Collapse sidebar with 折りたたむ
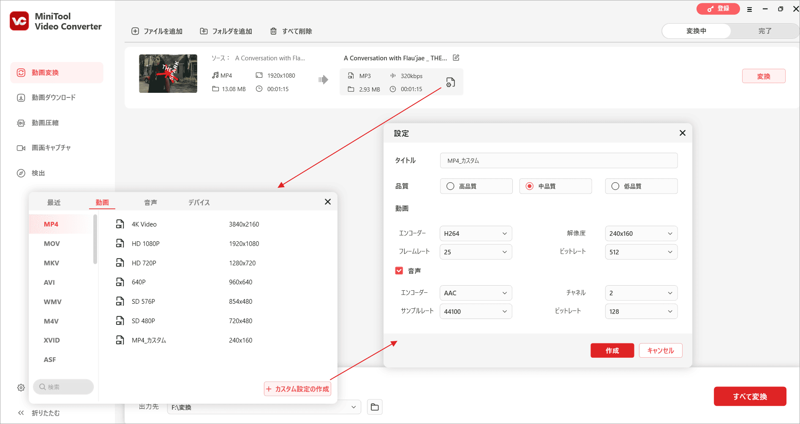 click(x=39, y=413)
